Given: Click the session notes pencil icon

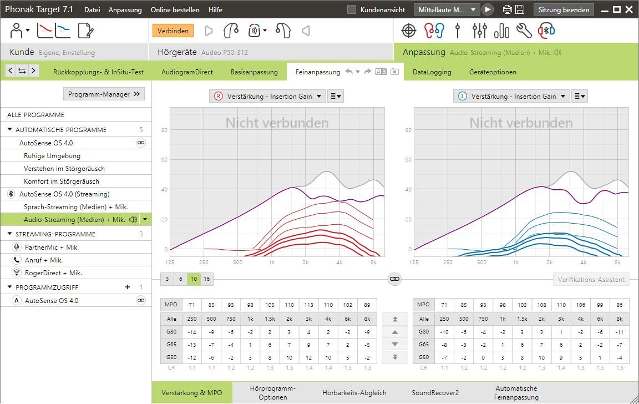Looking at the screenshot, I should (x=85, y=31).
